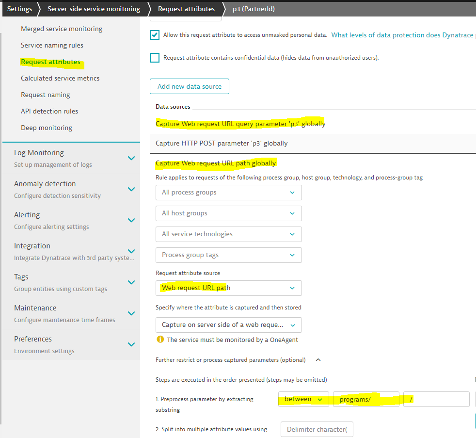This screenshot has height=438, width=476.
Task: Collapse the further restrict parameters caret
Action: pos(318,360)
